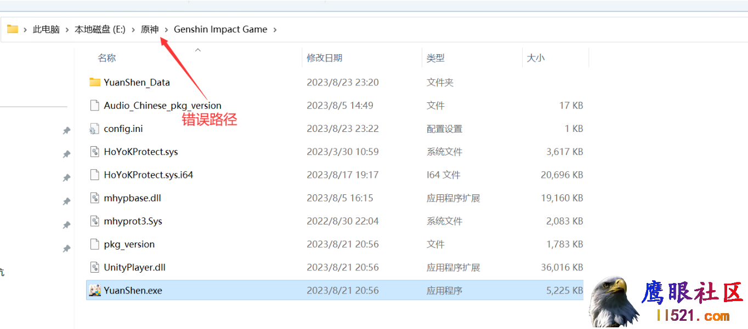Image resolution: width=748 pixels, height=329 pixels.
Task: Click the Audio_Chinese_pkg_version file icon
Action: (95, 105)
